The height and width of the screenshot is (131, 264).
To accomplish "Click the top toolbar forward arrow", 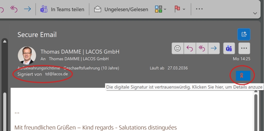I will 27,9.
